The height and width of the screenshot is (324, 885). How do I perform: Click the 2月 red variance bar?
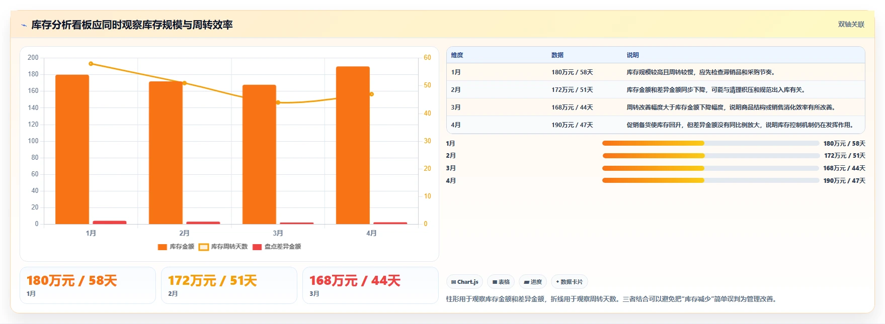click(203, 223)
